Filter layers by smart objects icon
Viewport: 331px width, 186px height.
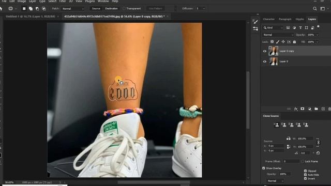click(312, 27)
